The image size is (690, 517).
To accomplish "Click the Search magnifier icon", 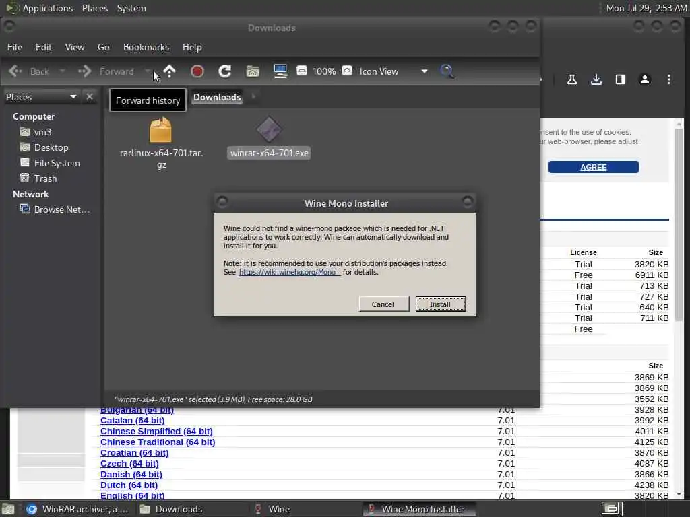I will [x=447, y=71].
